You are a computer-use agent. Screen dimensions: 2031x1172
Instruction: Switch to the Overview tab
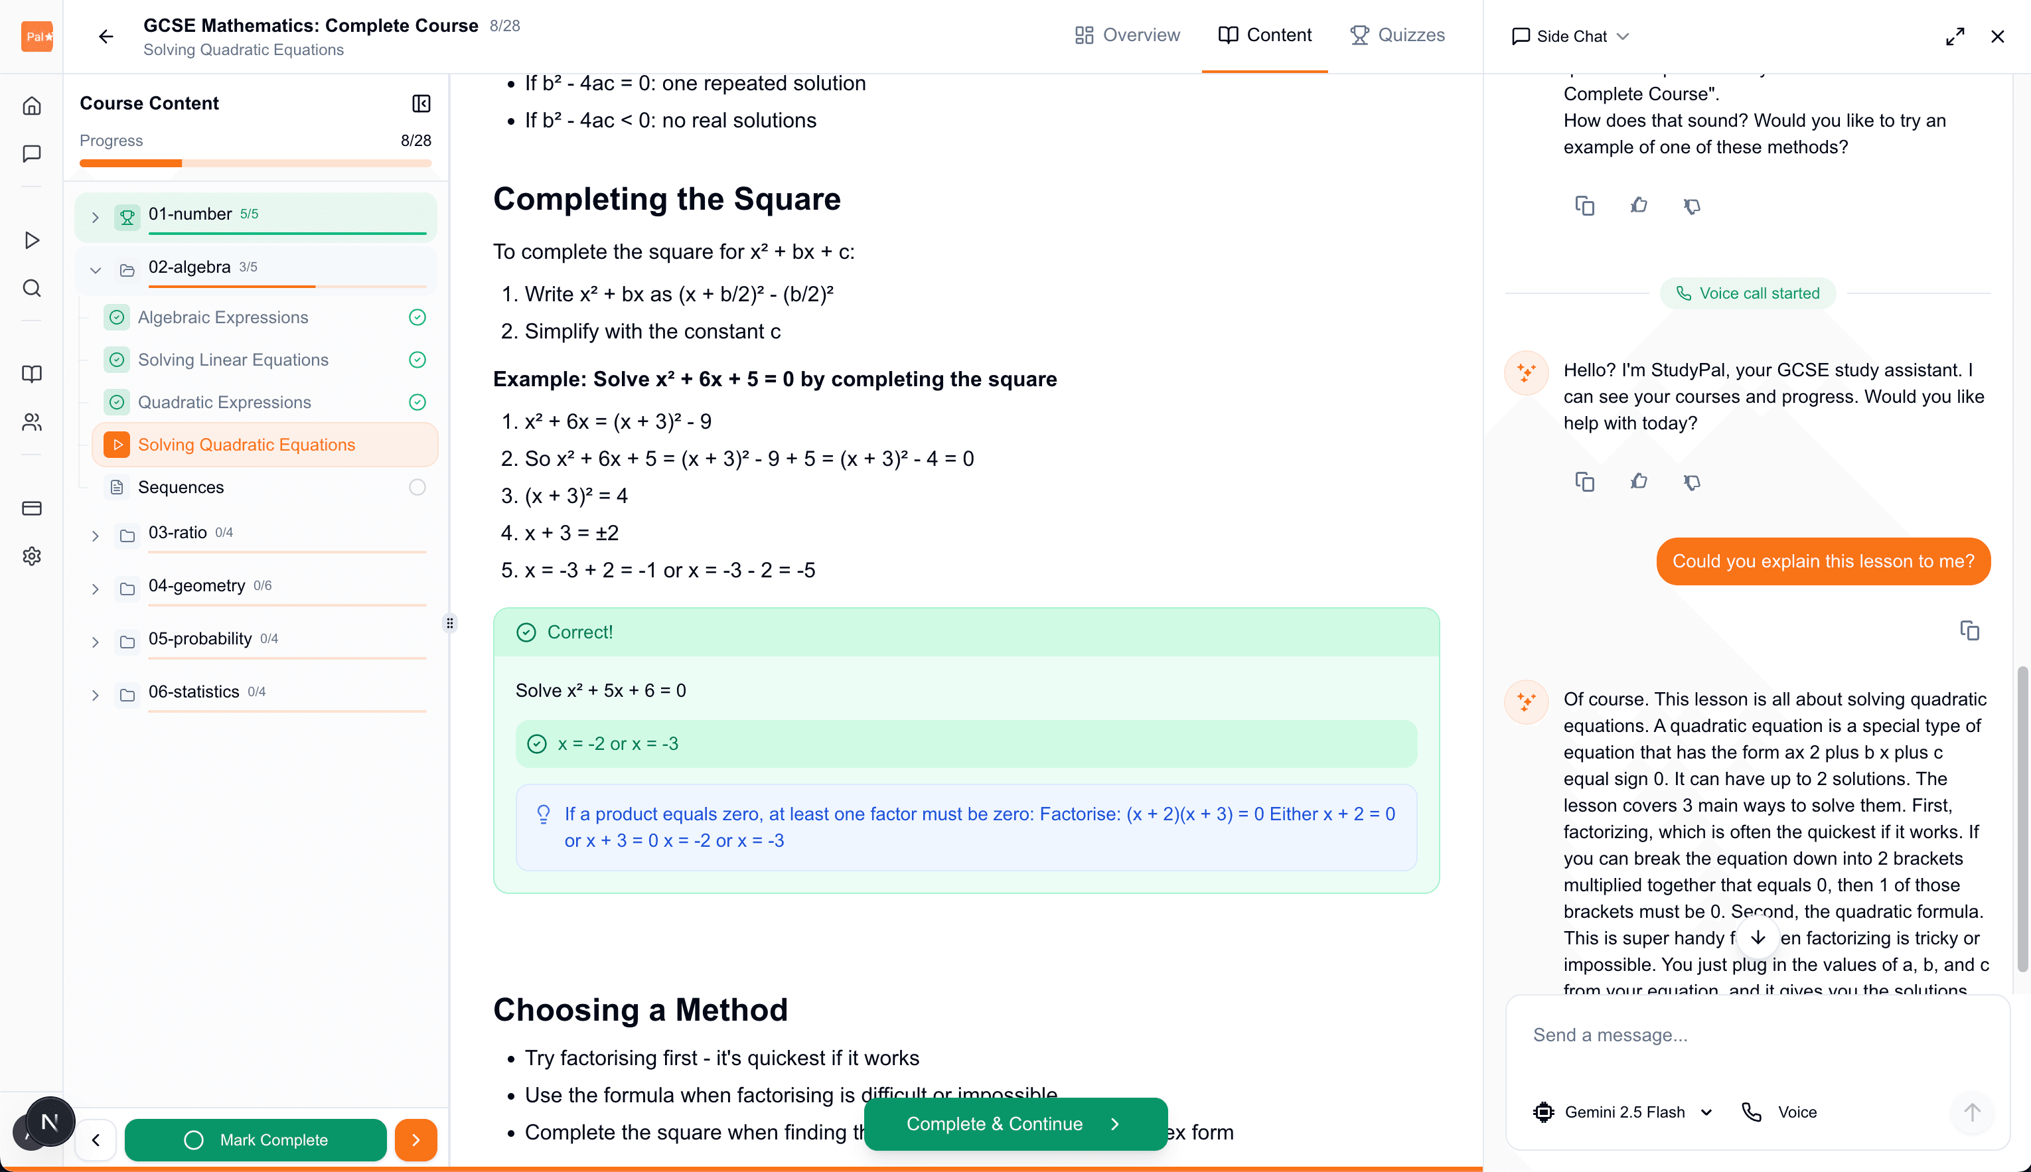(1126, 35)
